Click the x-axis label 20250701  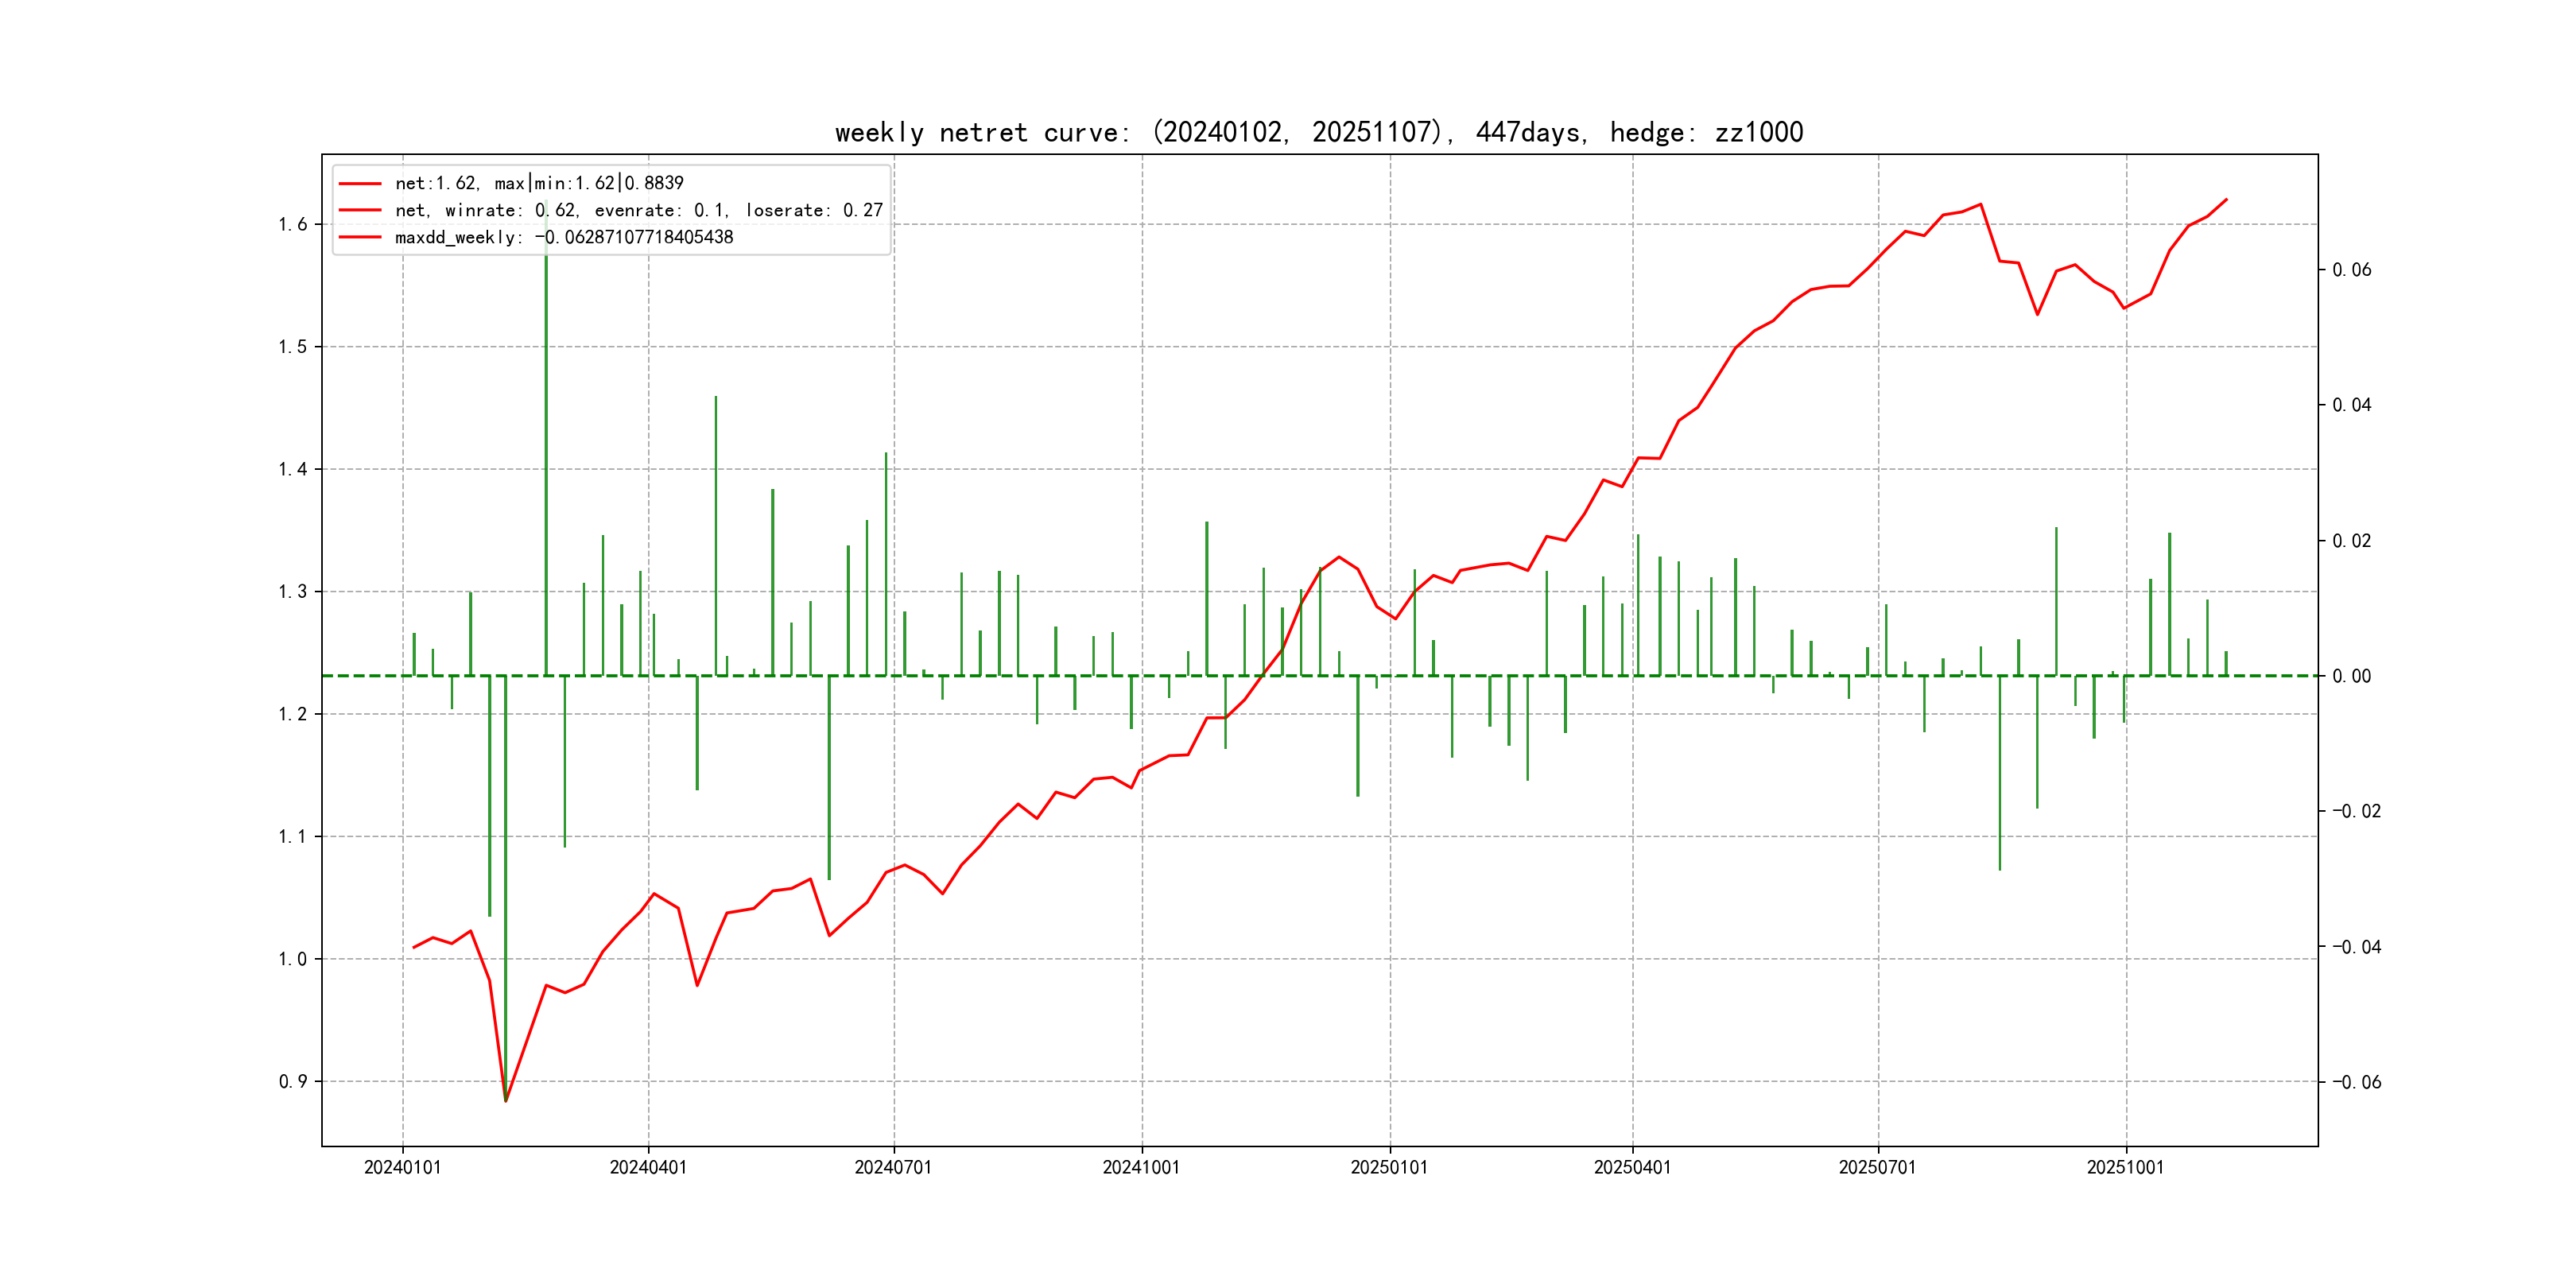pos(1877,1167)
